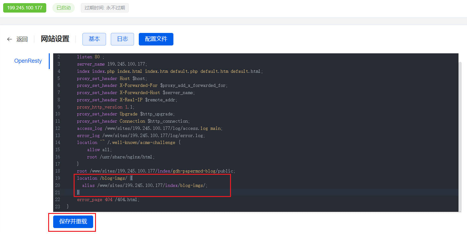Place cursor on the listen 80 line
This screenshot has width=467, height=234.
point(90,57)
